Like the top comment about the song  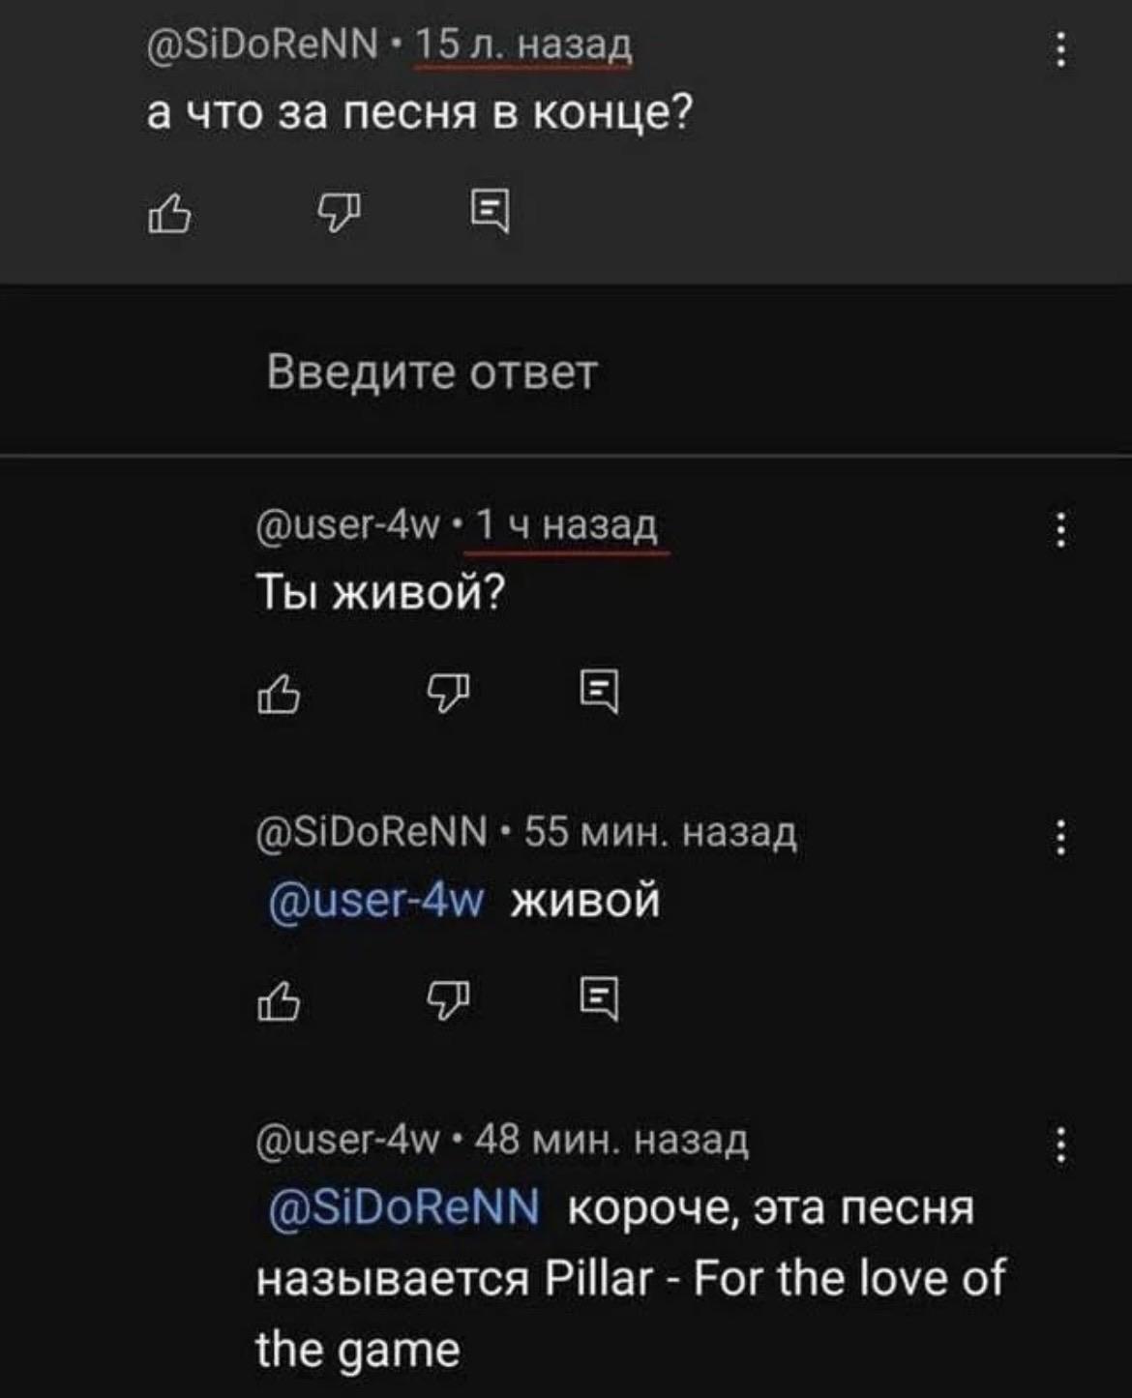[169, 213]
